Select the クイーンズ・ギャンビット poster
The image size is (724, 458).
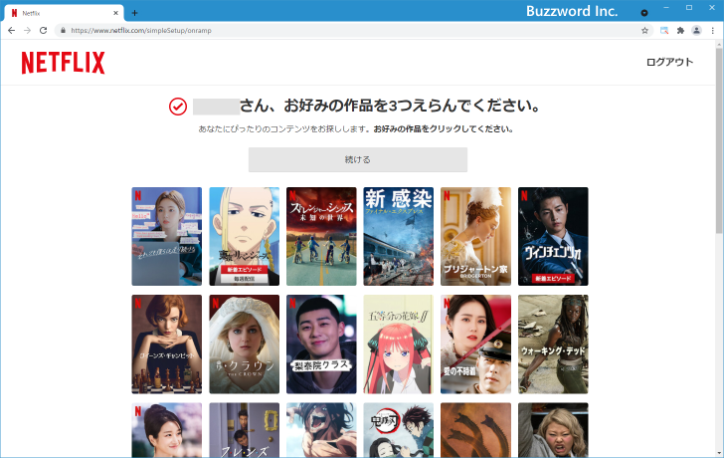167,344
